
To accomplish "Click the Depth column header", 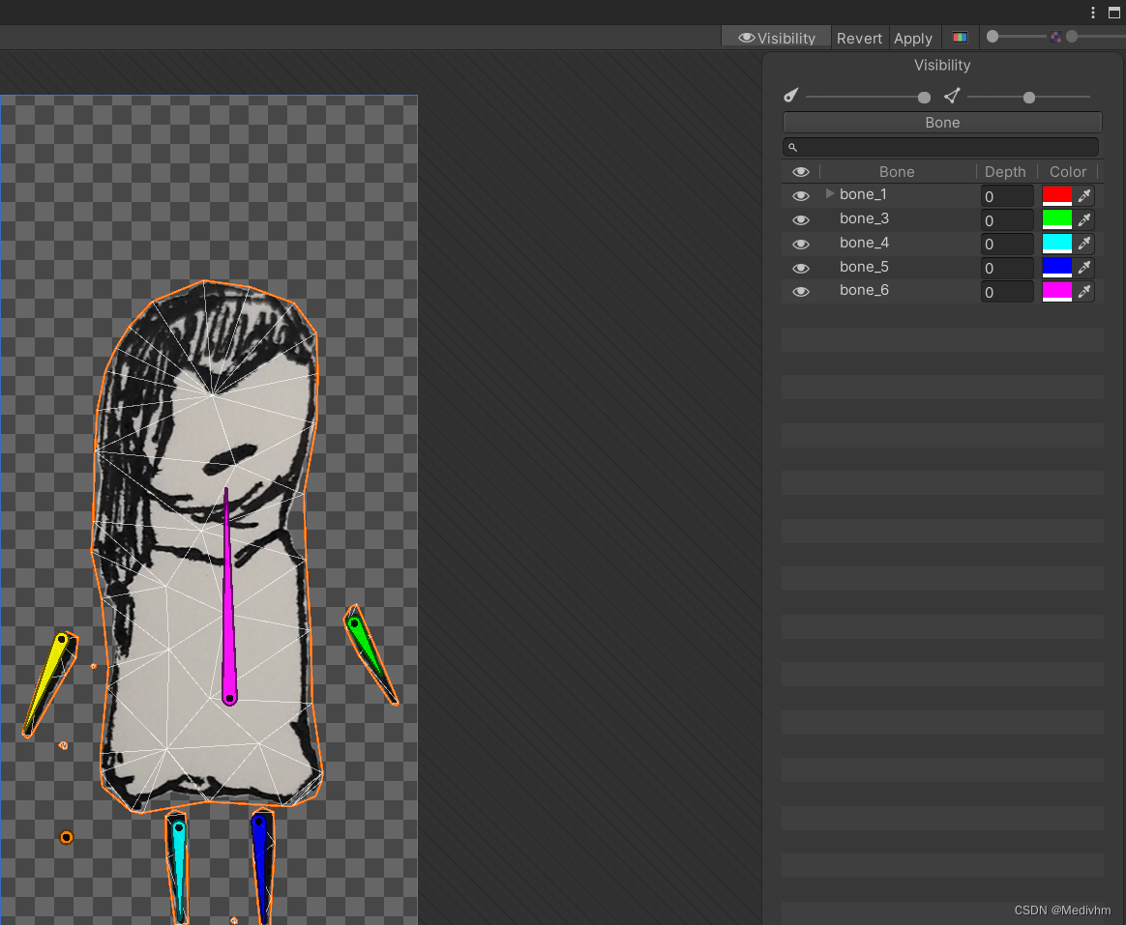I will [1005, 172].
